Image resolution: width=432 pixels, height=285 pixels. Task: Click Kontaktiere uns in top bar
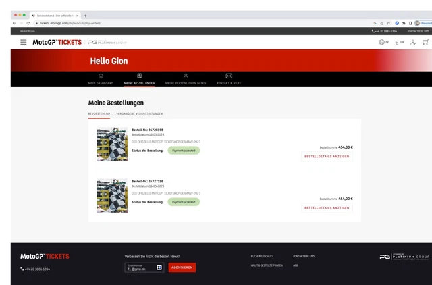click(x=418, y=32)
